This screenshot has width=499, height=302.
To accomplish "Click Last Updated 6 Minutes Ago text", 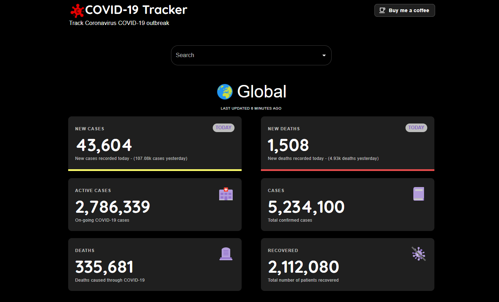I will [251, 108].
